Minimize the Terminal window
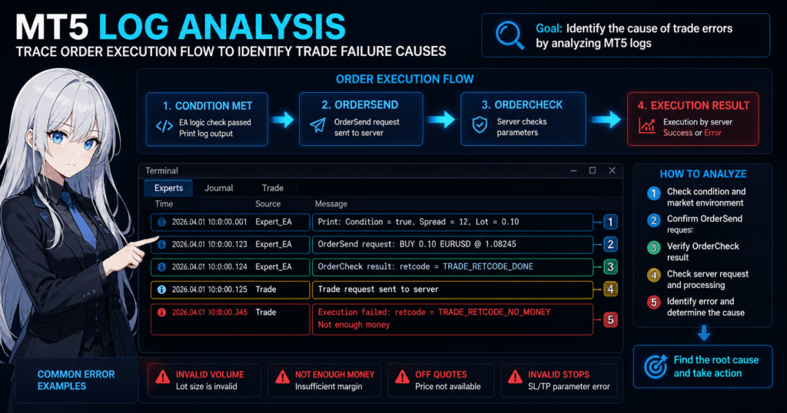The height and width of the screenshot is (413, 787). pos(573,171)
